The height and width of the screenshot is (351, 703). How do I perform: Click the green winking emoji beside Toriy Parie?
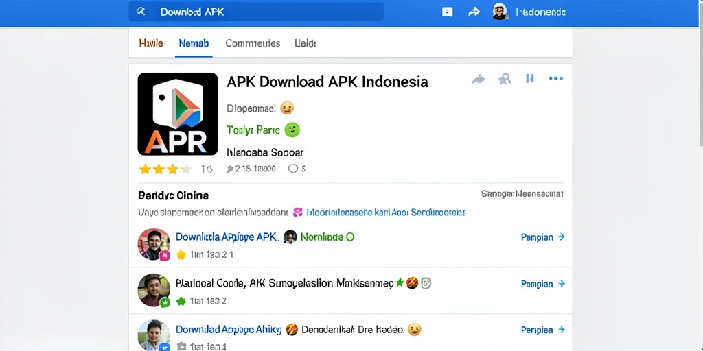tap(292, 130)
